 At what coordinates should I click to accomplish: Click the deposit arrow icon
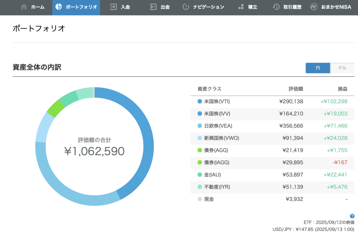point(113,7)
